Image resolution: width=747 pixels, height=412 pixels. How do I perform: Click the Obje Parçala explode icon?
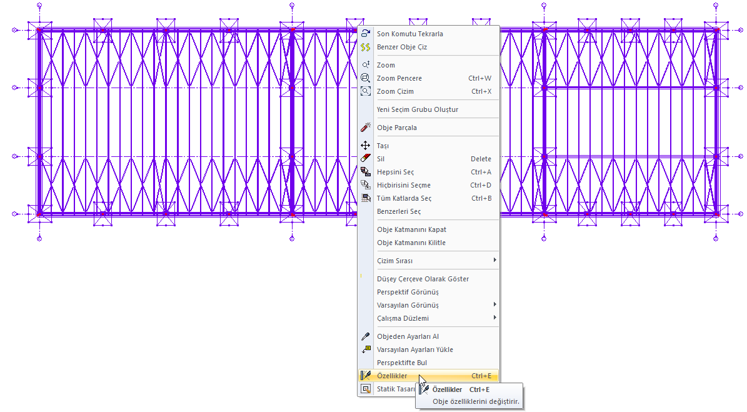click(366, 128)
